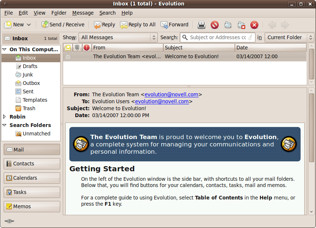The width and height of the screenshot is (316, 228).
Task: Switch to the Contacts view
Action: 32,164
